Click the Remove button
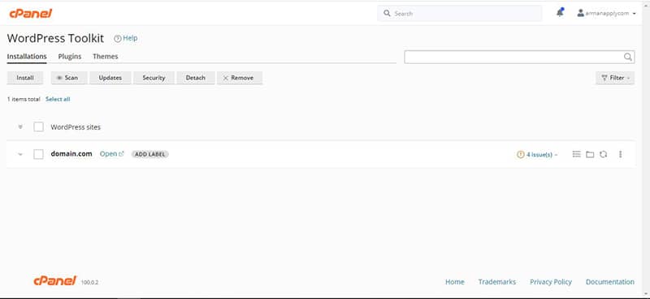 coord(240,78)
